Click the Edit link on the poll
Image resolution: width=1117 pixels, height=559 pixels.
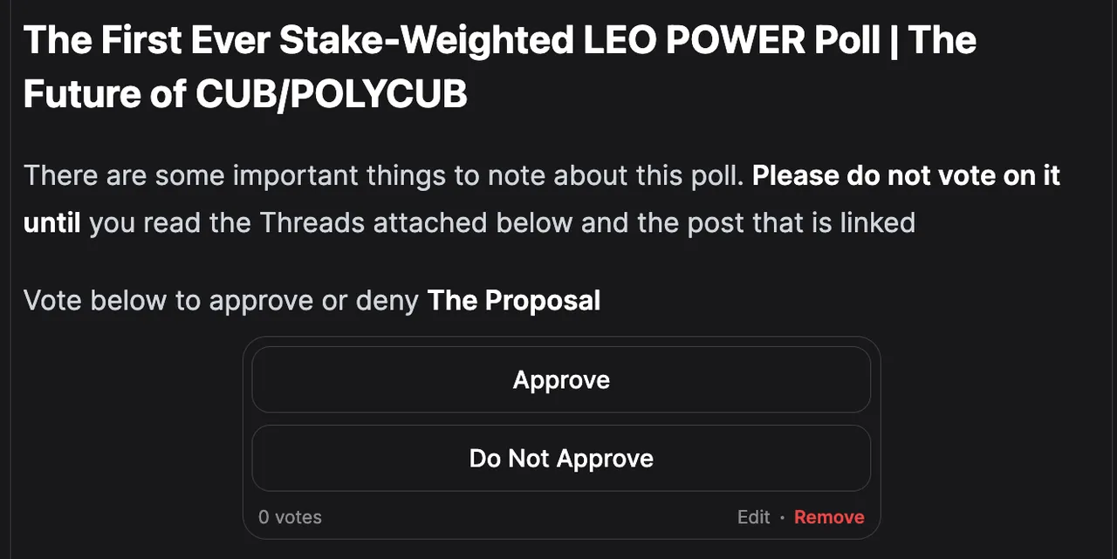(753, 517)
